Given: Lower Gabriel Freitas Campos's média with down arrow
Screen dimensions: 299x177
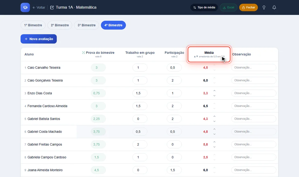Looking at the screenshot, I should [x=214, y=147].
